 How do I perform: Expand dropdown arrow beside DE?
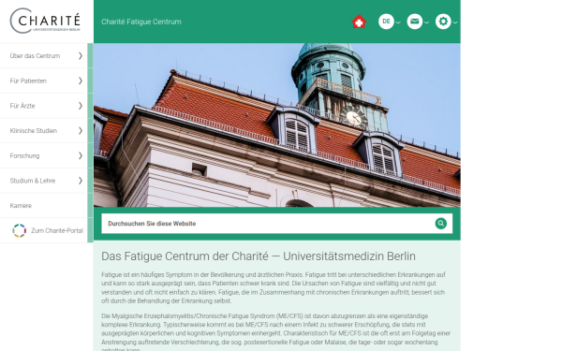(x=398, y=22)
